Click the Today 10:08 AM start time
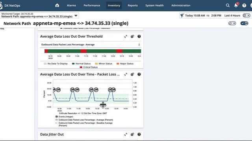 [x=195, y=16]
